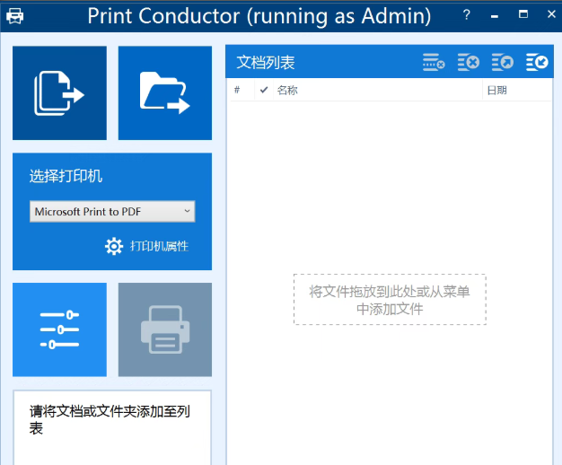Click the 请将文档或文件夹添加至列表 status box
Viewport: 562px width, 465px height.
click(112, 420)
